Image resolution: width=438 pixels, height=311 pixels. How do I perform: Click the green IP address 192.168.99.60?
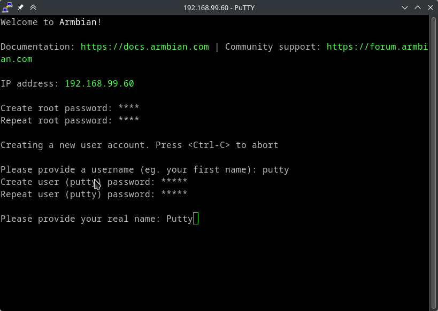[99, 83]
